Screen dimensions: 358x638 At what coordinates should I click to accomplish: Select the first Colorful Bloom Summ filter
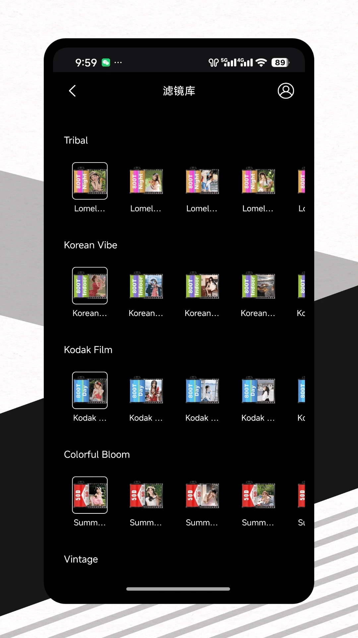90,495
